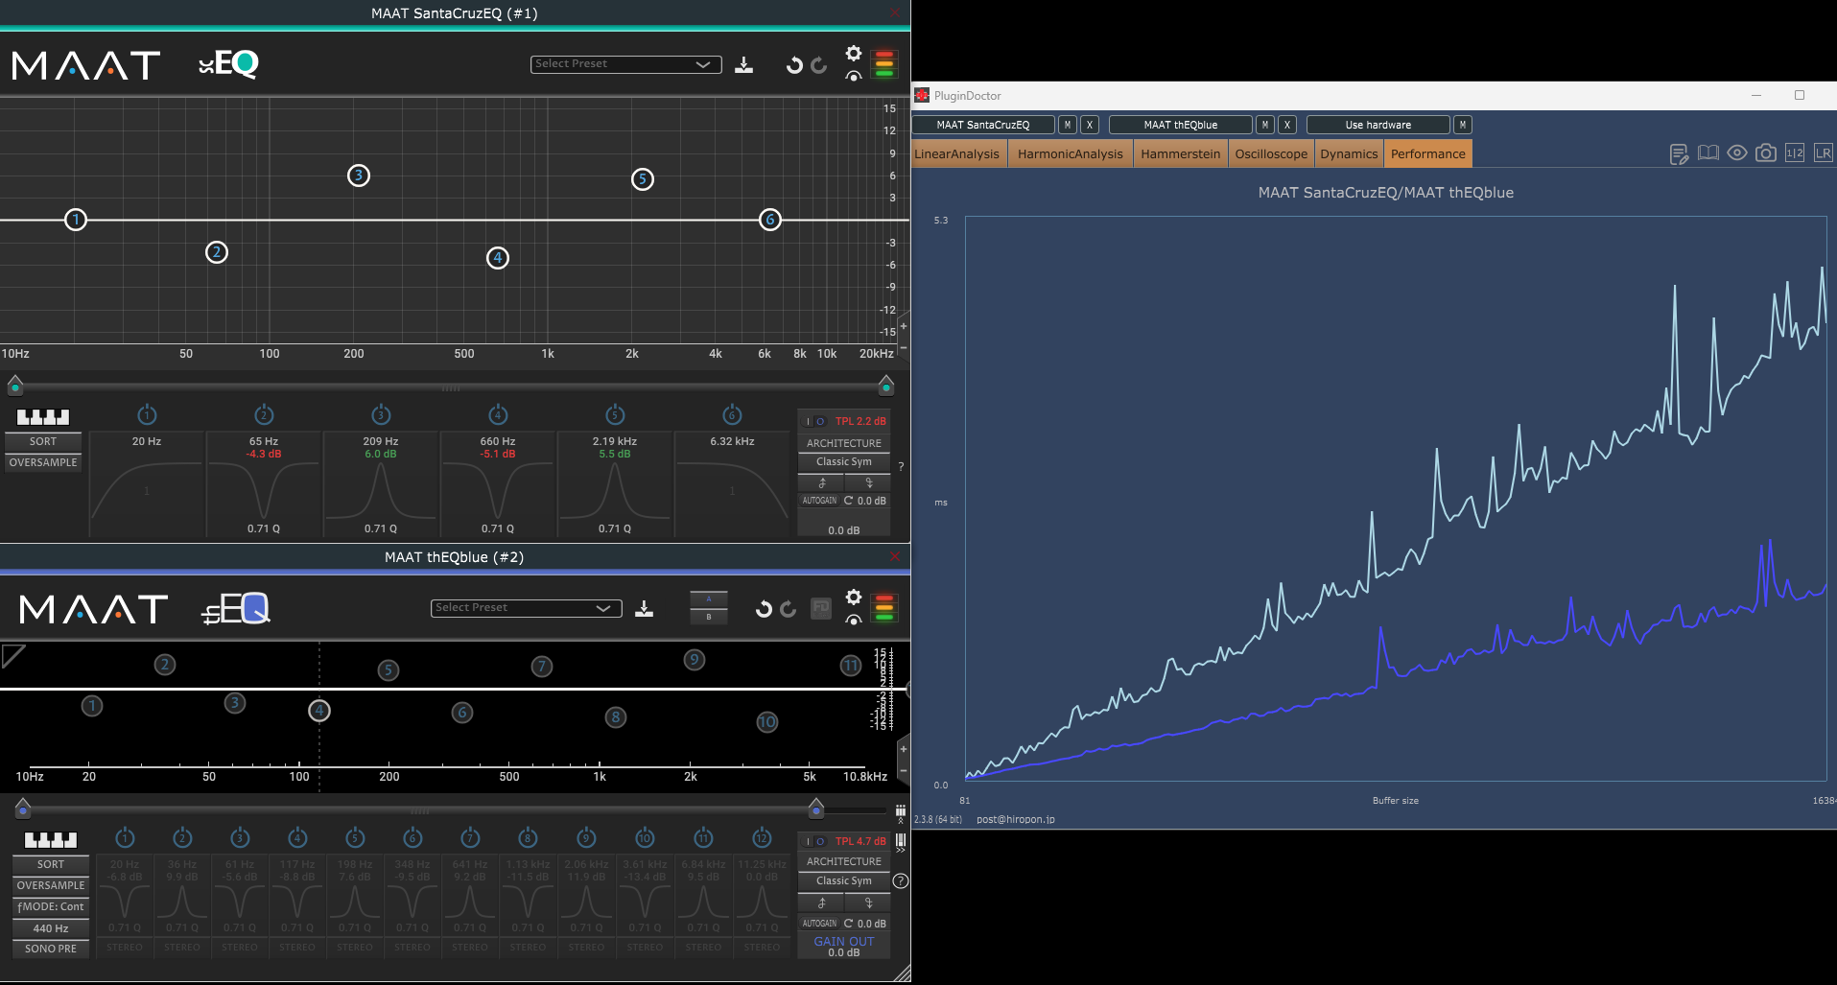Switch to LinearAnalysis tab
This screenshot has width=1837, height=985.
point(956,154)
